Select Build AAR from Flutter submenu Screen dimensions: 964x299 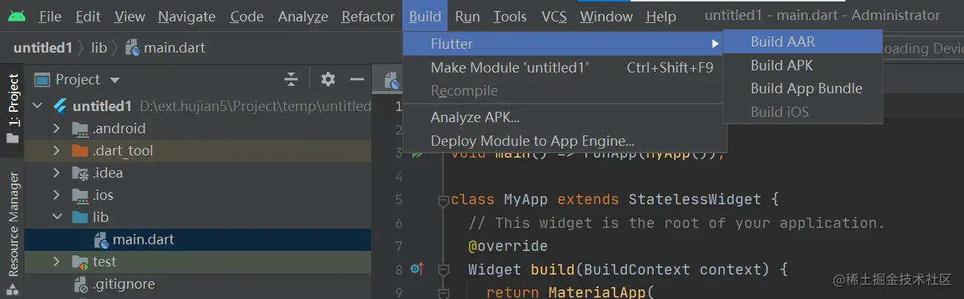tap(802, 42)
